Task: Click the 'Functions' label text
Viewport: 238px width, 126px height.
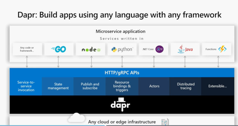Action: 211,49
